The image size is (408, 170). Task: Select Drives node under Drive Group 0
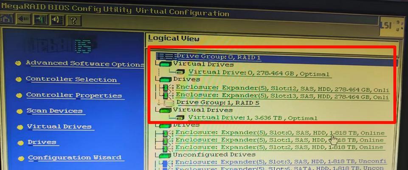[186, 79]
